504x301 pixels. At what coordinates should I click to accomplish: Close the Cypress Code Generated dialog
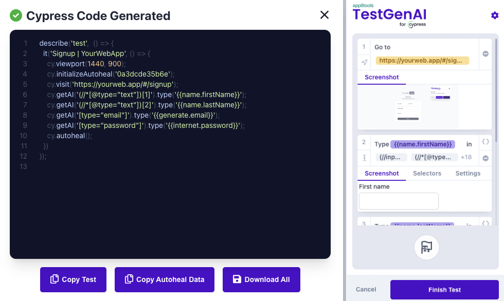(325, 15)
